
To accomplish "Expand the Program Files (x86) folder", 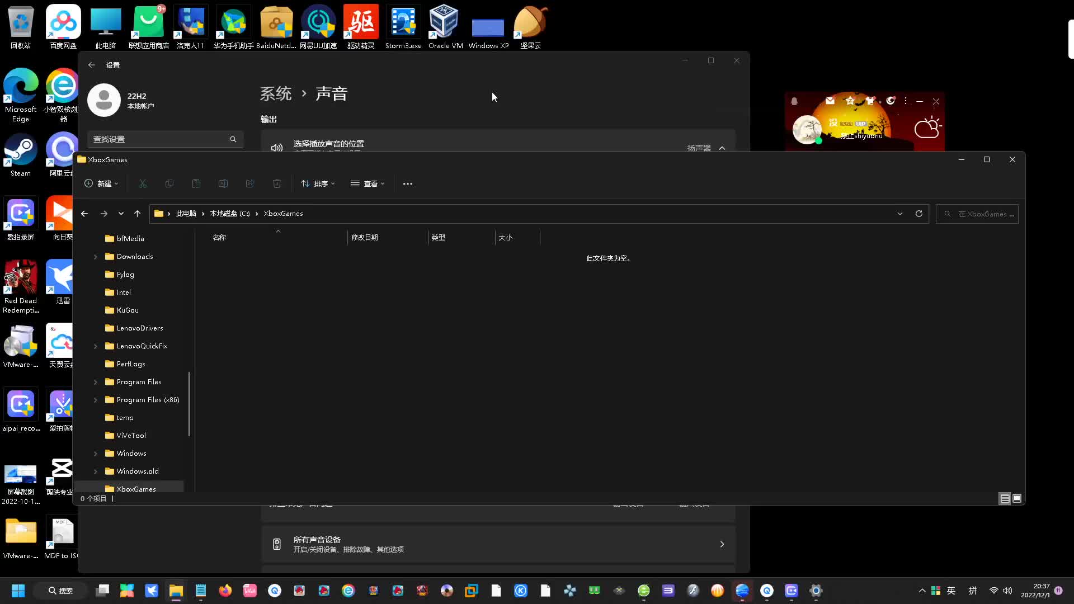I will click(x=95, y=400).
